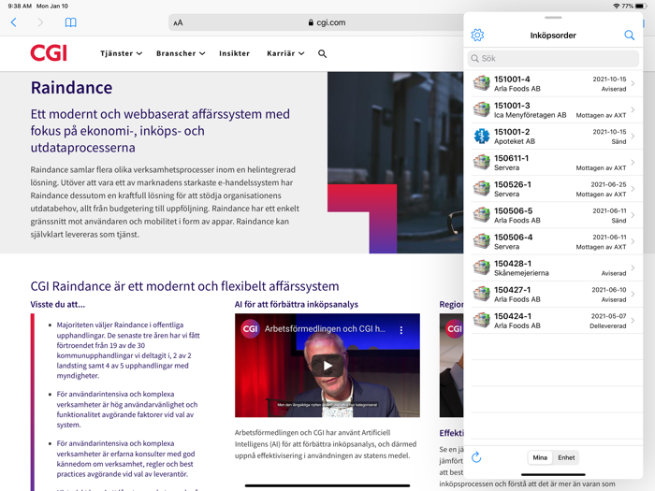655x491 pixels.
Task: Expand chevron on order 150611-1 row
Action: 633,163
